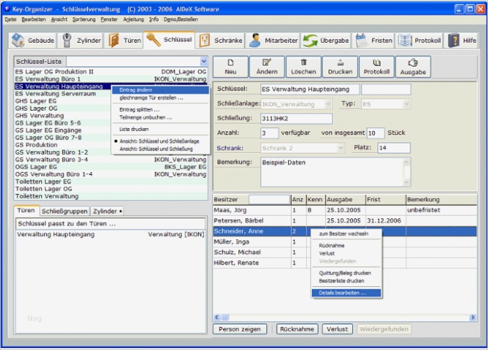Open the Schließanlage dropdown
The image size is (488, 350).
pyautogui.click(x=328, y=104)
